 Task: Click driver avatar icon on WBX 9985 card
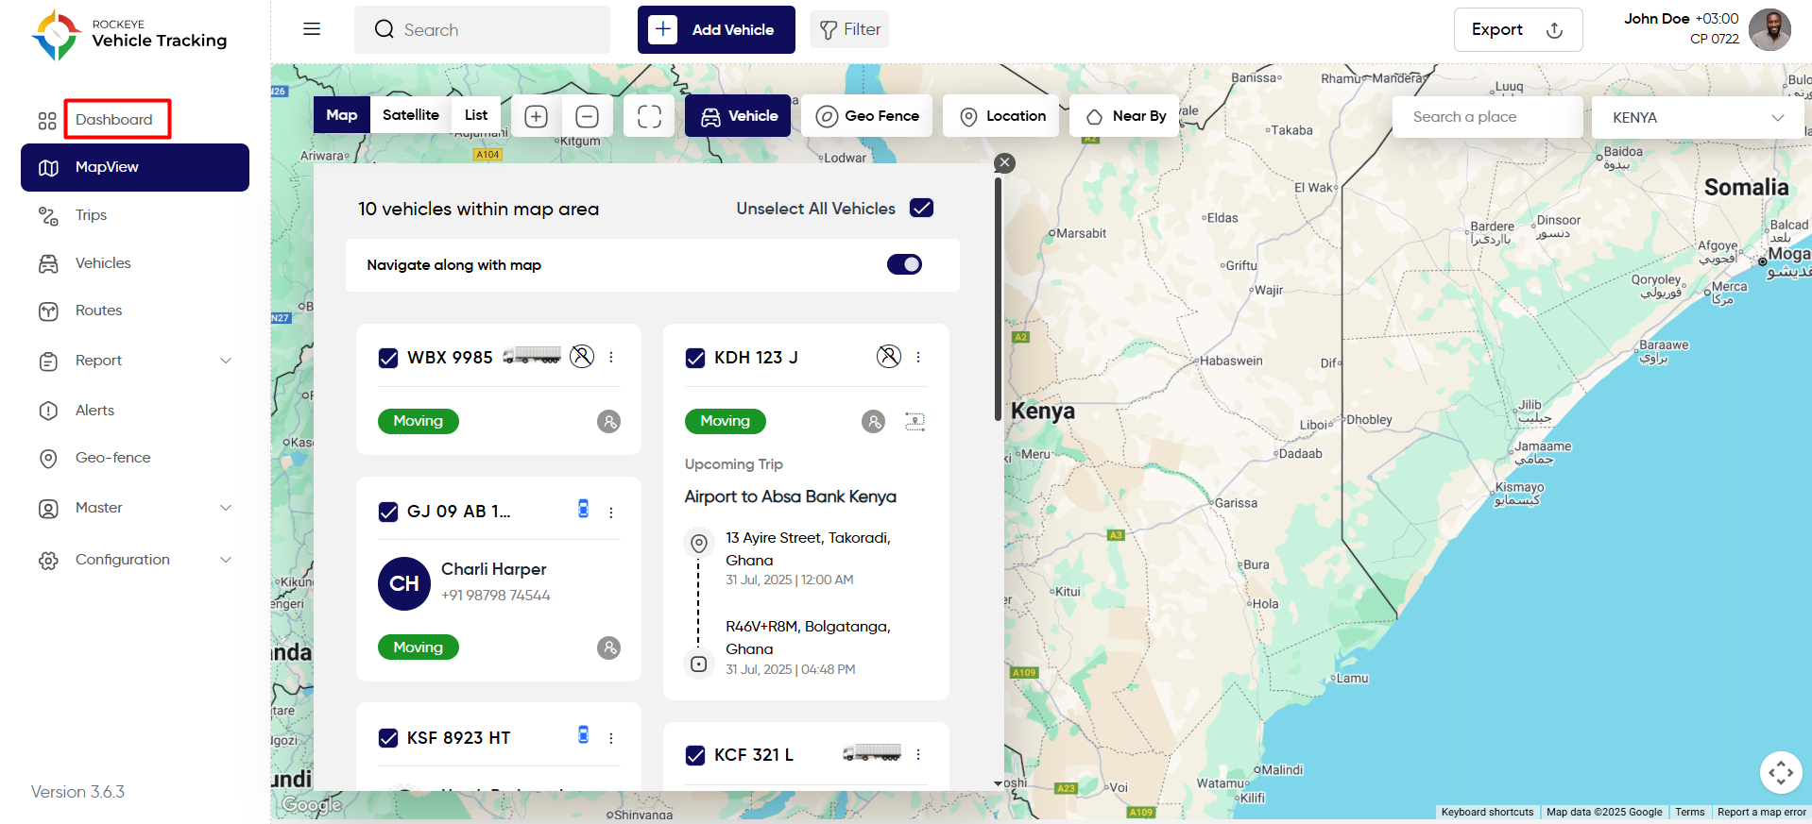(x=609, y=421)
